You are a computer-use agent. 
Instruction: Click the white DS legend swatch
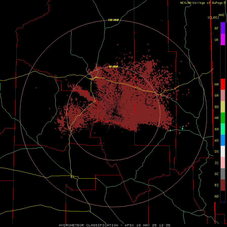(223, 151)
